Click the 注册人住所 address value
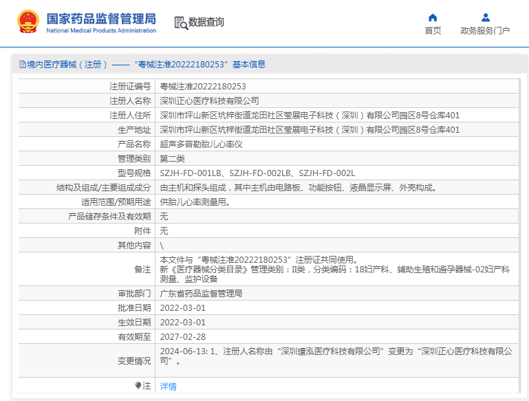The width and height of the screenshot is (529, 401). coord(310,116)
